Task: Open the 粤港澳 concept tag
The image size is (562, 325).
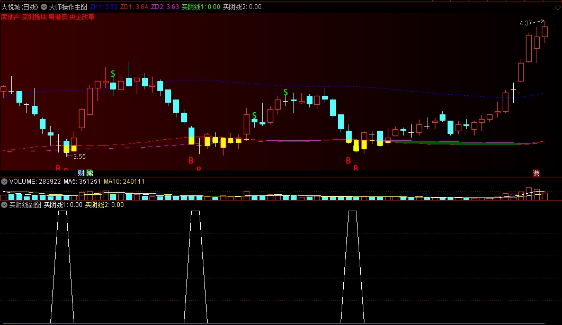Action: click(58, 17)
